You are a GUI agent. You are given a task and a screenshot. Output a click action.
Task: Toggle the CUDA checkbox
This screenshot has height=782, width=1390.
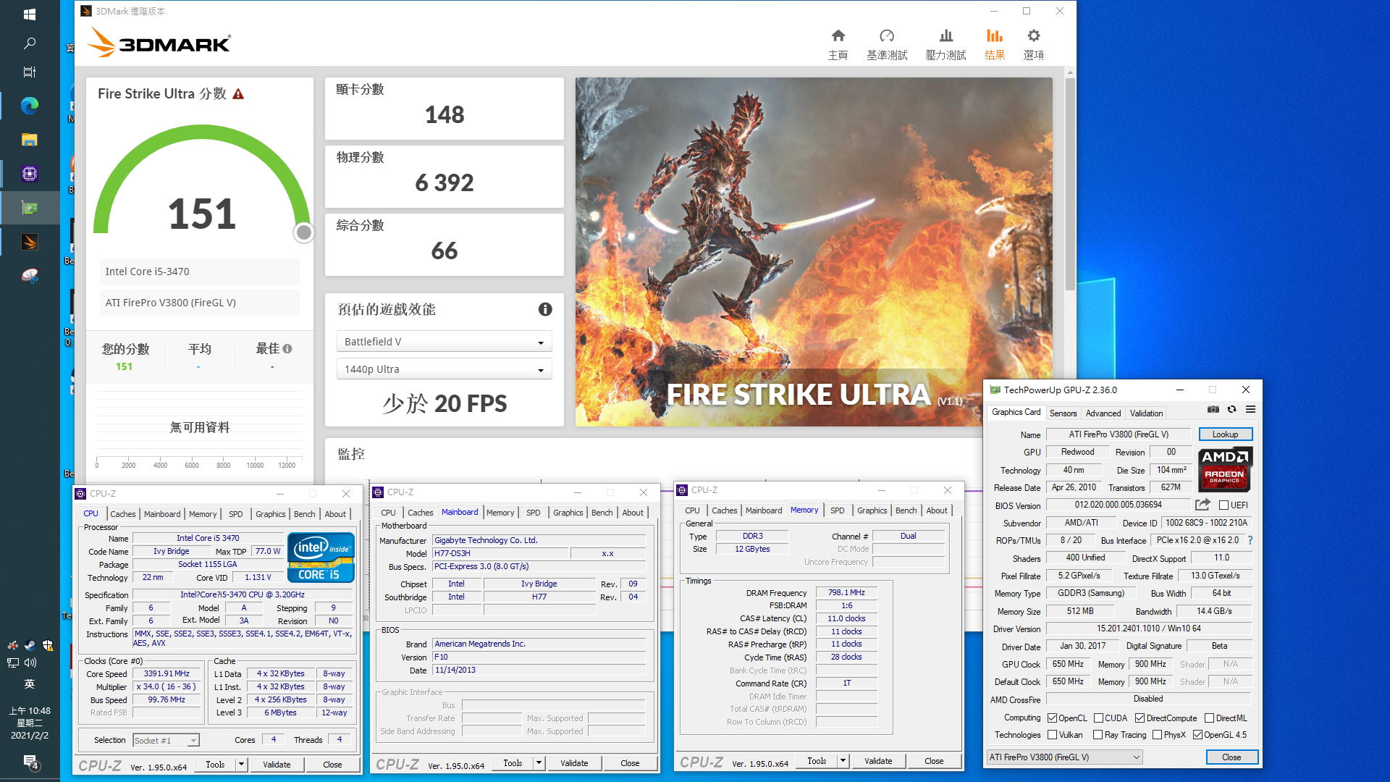(1098, 718)
